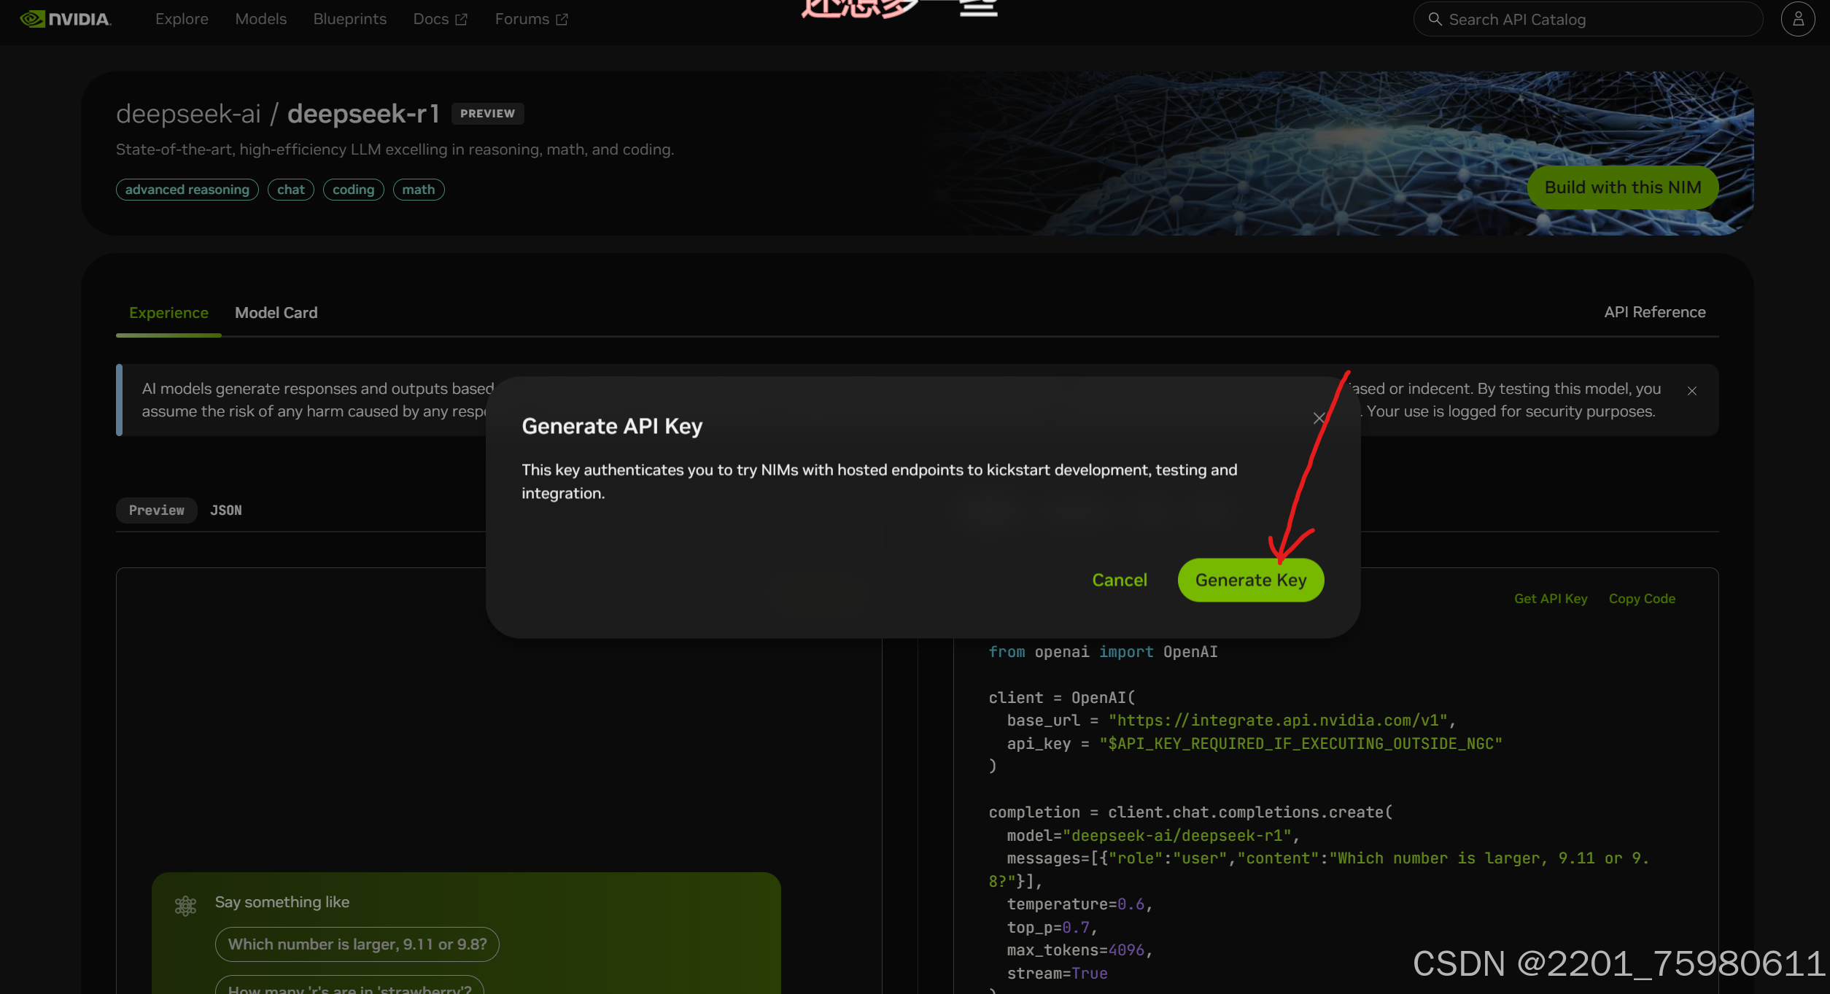Click the Forums external link icon
Screen dimensions: 1830x994
pos(562,20)
